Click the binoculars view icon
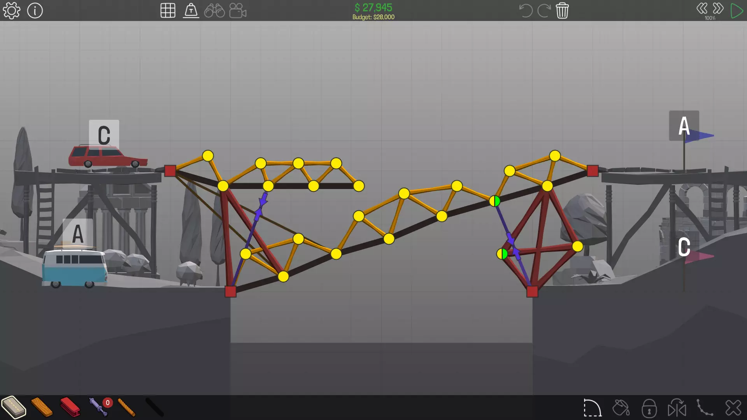The width and height of the screenshot is (747, 420). [214, 10]
